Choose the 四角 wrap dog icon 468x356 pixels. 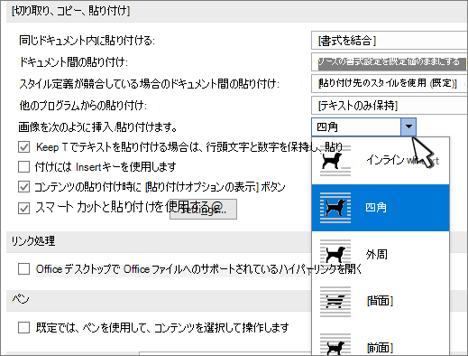tap(335, 208)
